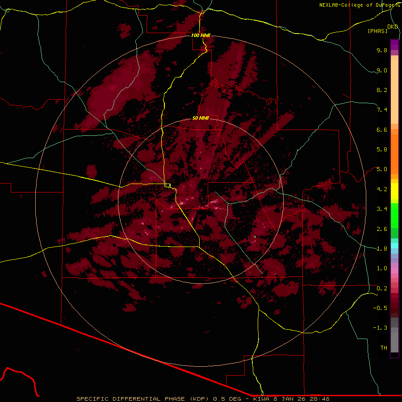Pick the purple band atop the color scale
Image resolution: width=402 pixels, height=402 pixels.
[x=394, y=45]
